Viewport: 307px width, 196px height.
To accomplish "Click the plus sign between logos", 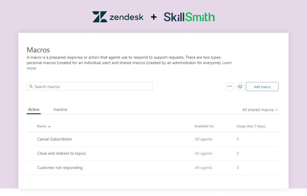I will coord(154,17).
